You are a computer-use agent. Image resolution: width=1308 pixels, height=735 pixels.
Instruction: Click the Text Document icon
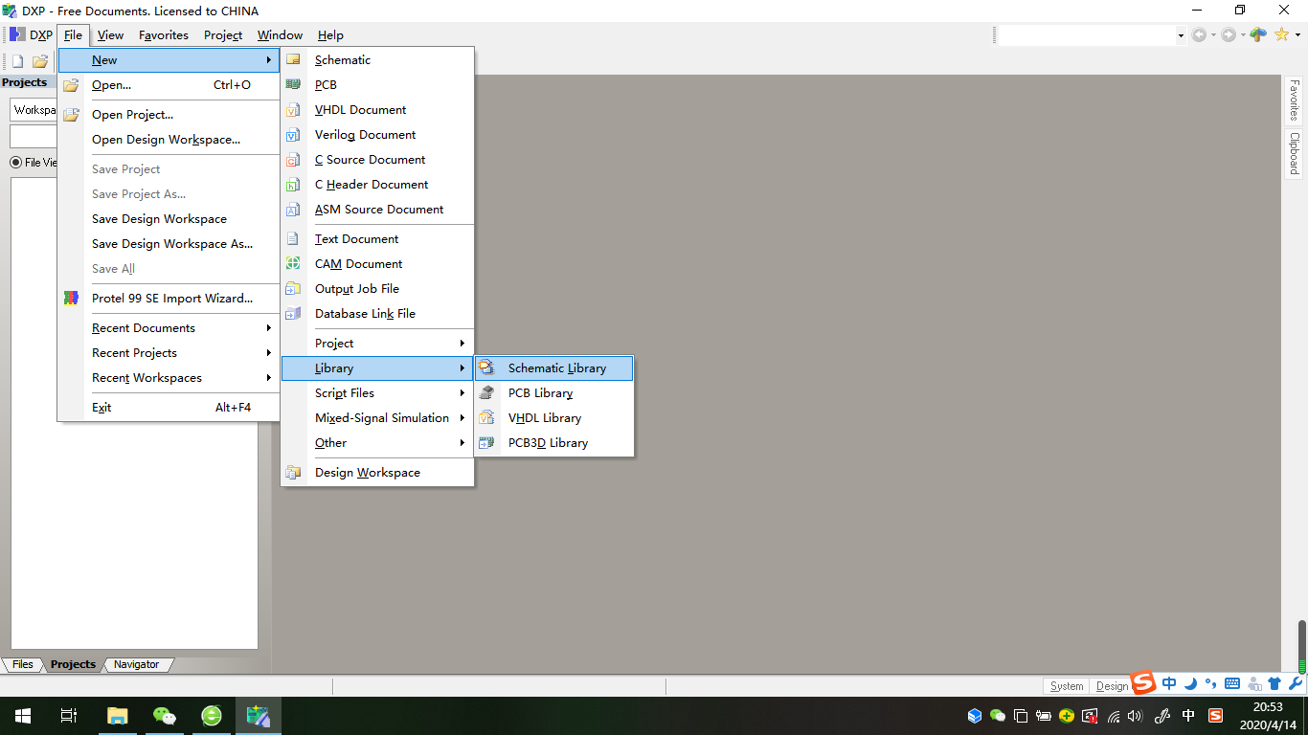[293, 238]
